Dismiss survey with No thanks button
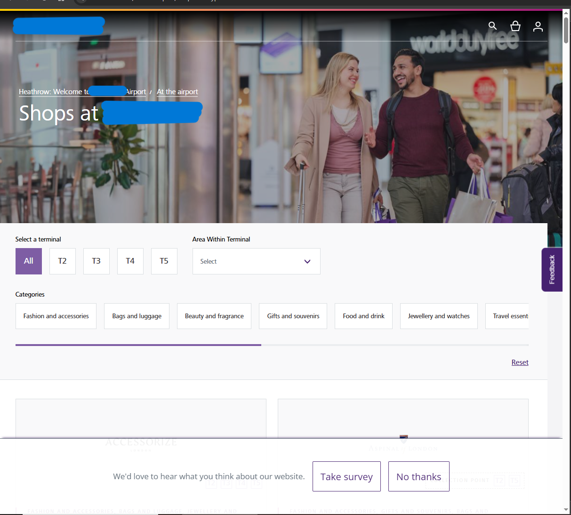 pyautogui.click(x=418, y=477)
